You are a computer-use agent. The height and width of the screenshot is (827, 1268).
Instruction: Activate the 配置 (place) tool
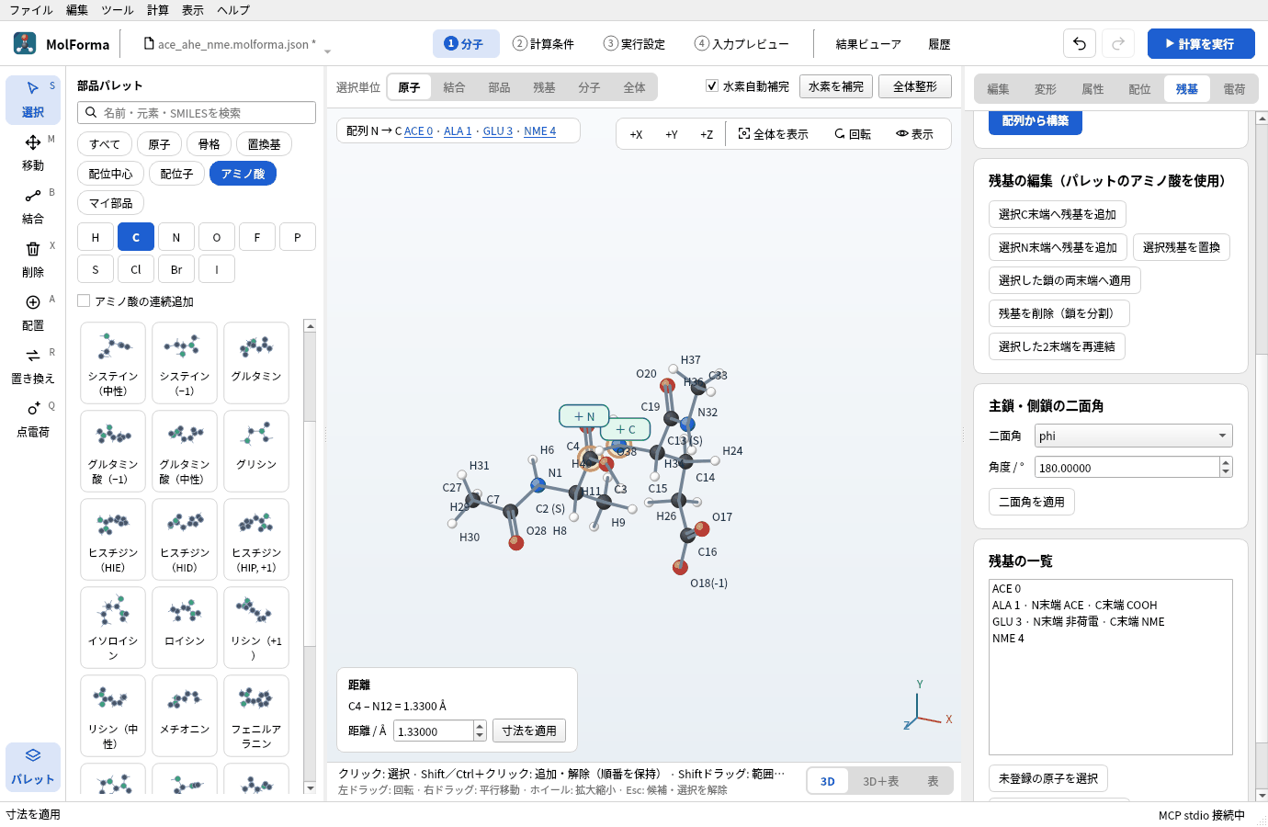tap(33, 312)
